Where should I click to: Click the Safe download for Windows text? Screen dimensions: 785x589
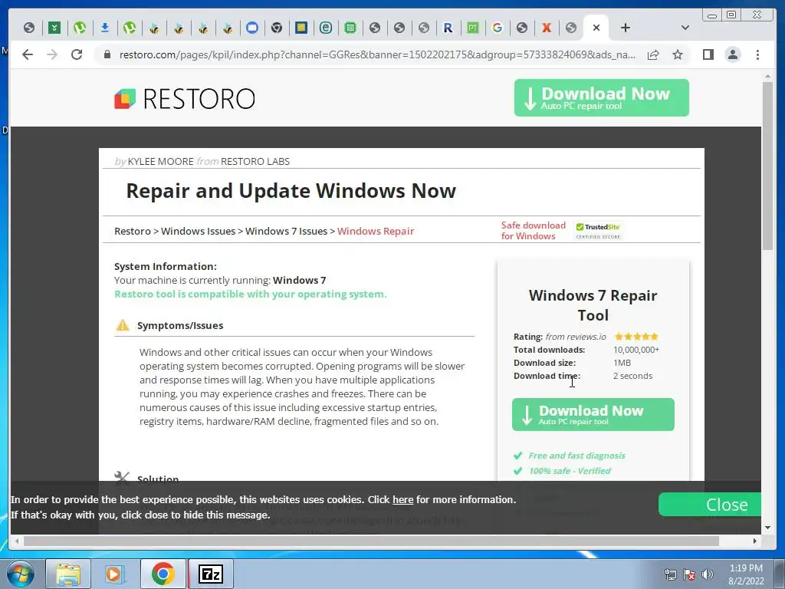click(534, 231)
